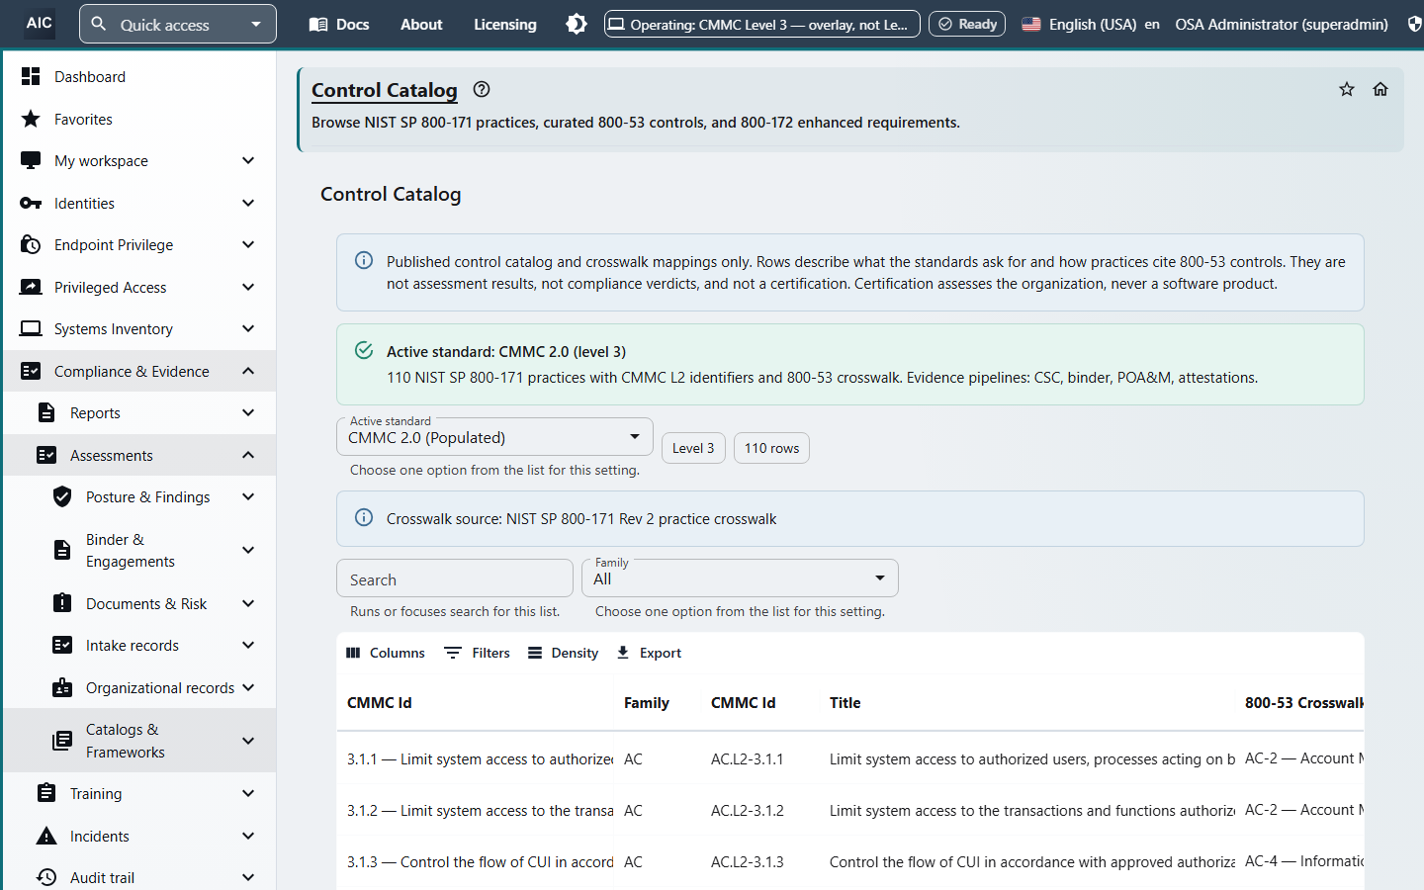Expand Catalogs & Frameworks
The width and height of the screenshot is (1424, 890).
(x=138, y=741)
